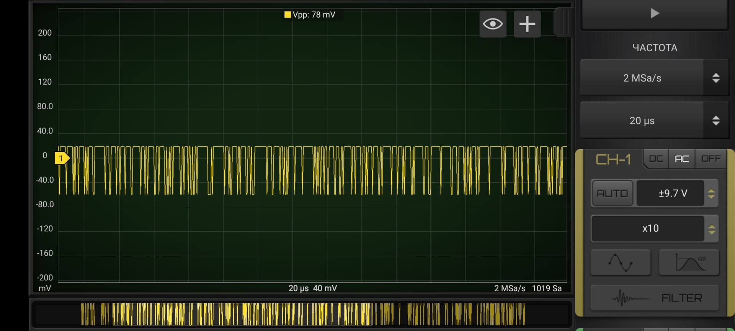Screen dimensions: 735x331
Task: Click the -200 label on the voltage axis
Action: [45, 277]
